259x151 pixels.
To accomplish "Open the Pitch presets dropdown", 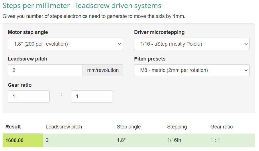I will pyautogui.click(x=191, y=70).
